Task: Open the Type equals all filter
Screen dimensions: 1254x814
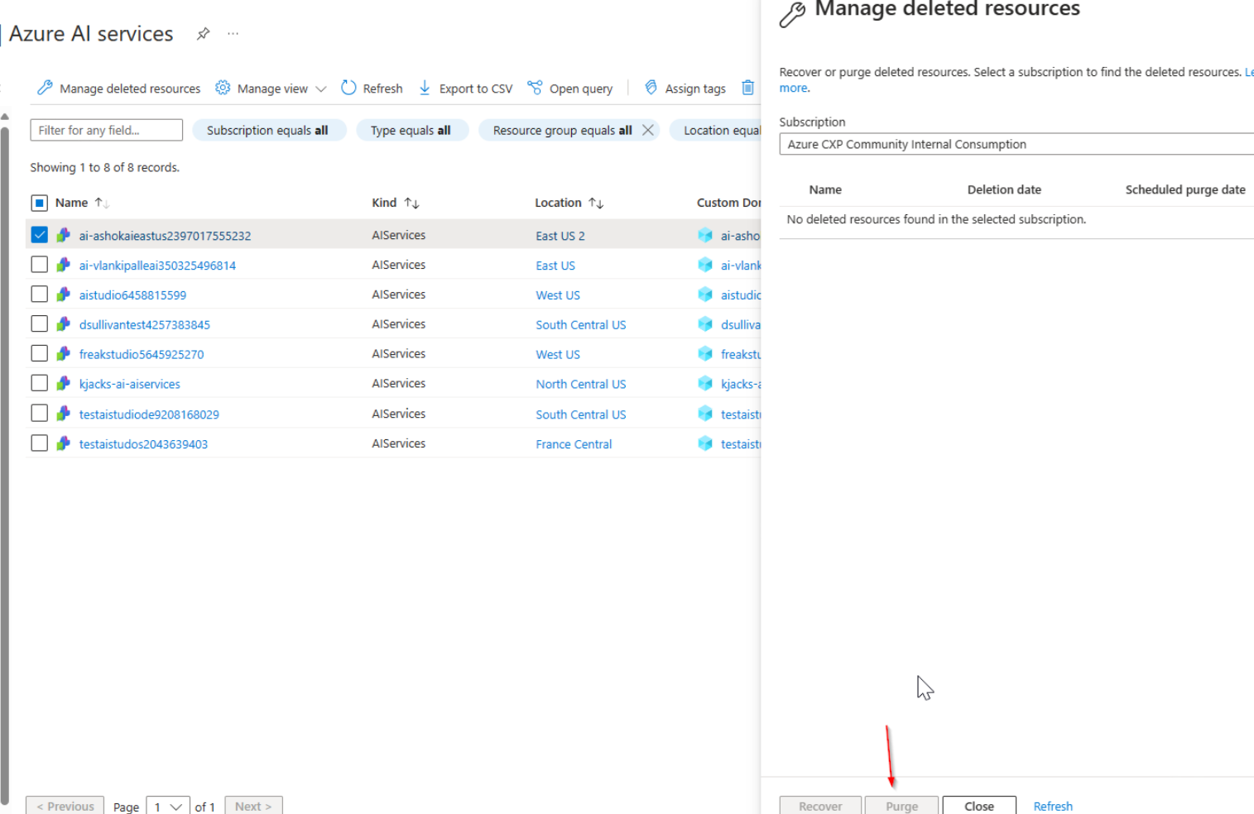Action: click(x=411, y=130)
